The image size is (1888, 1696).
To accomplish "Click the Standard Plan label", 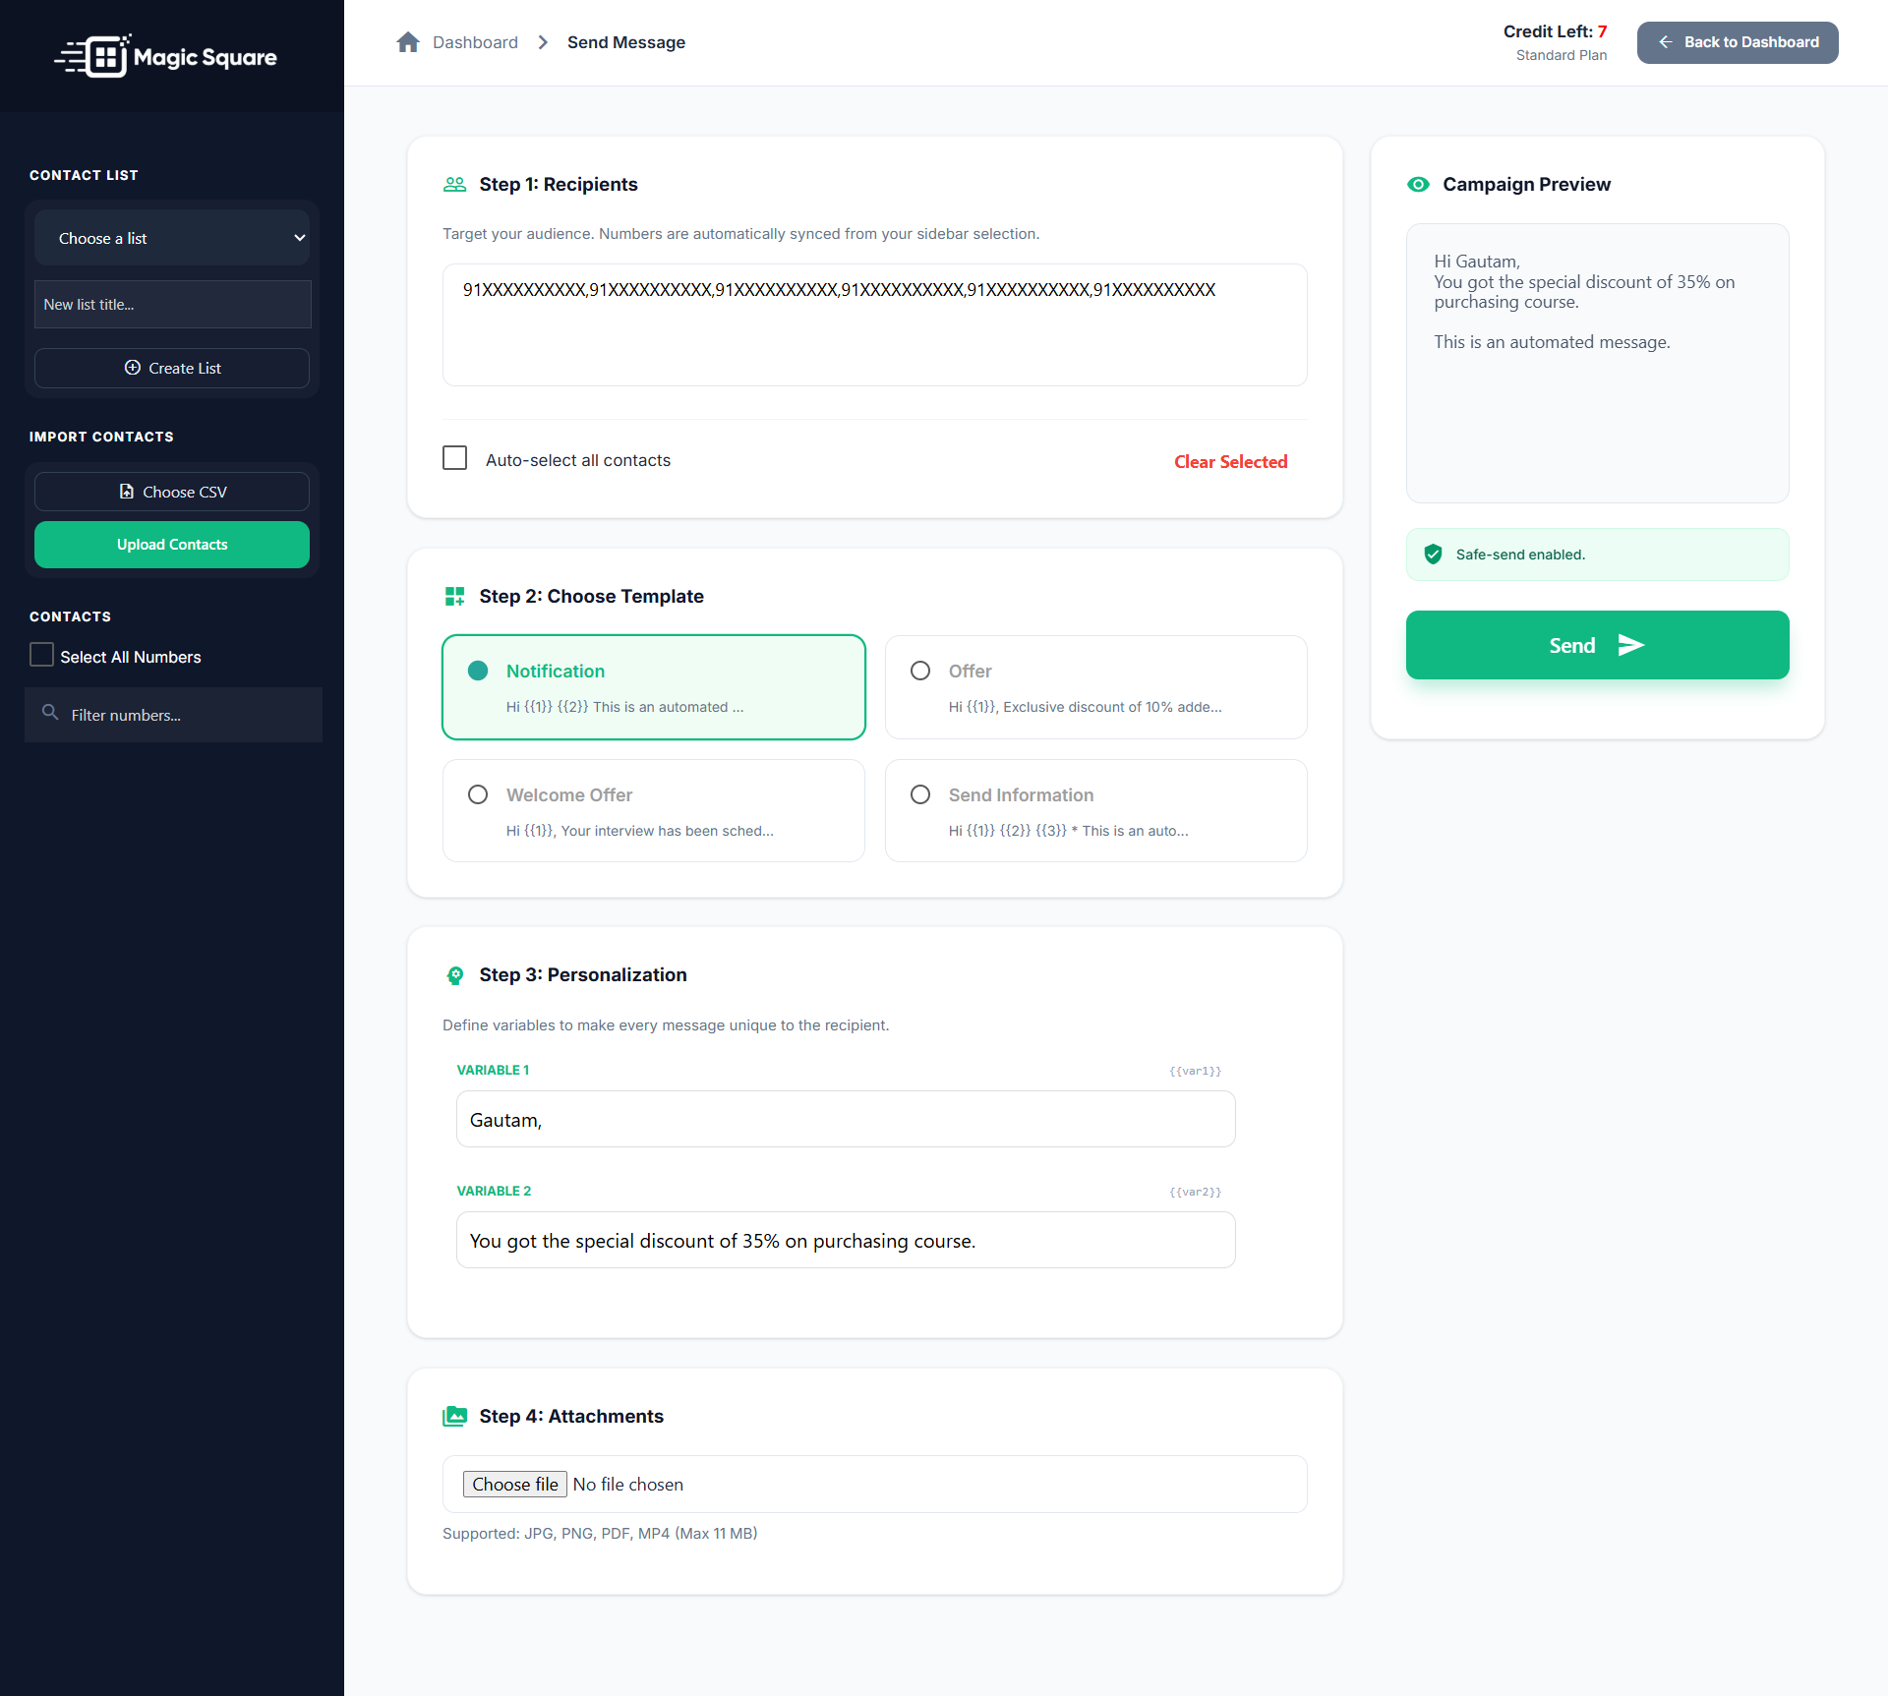I will pos(1562,55).
